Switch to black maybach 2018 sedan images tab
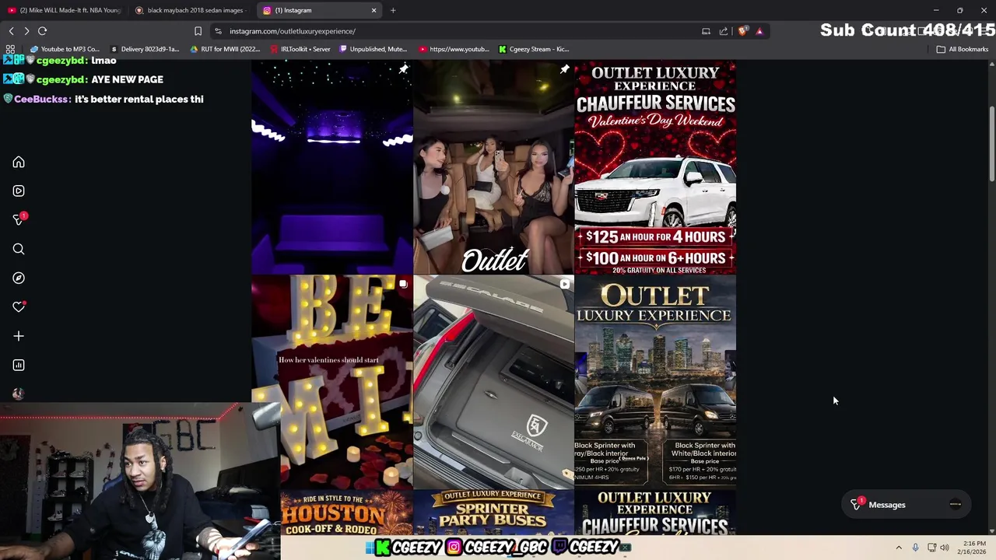 point(190,10)
